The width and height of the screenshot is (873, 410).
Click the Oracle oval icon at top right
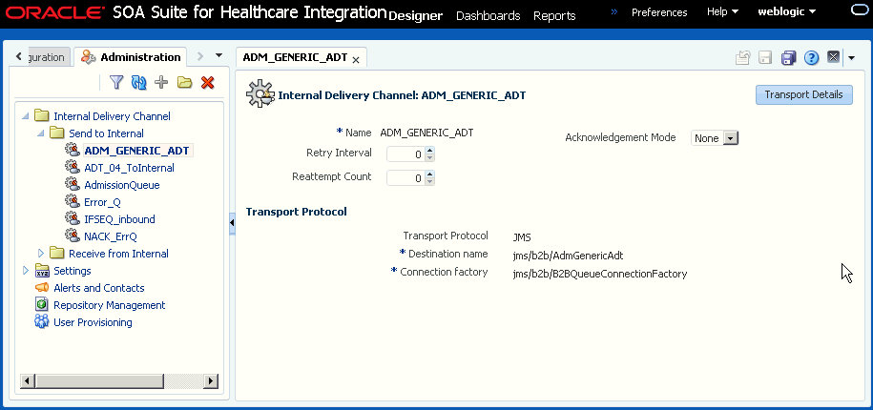click(861, 10)
